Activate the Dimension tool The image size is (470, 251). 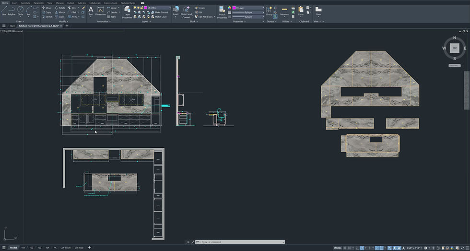click(100, 11)
